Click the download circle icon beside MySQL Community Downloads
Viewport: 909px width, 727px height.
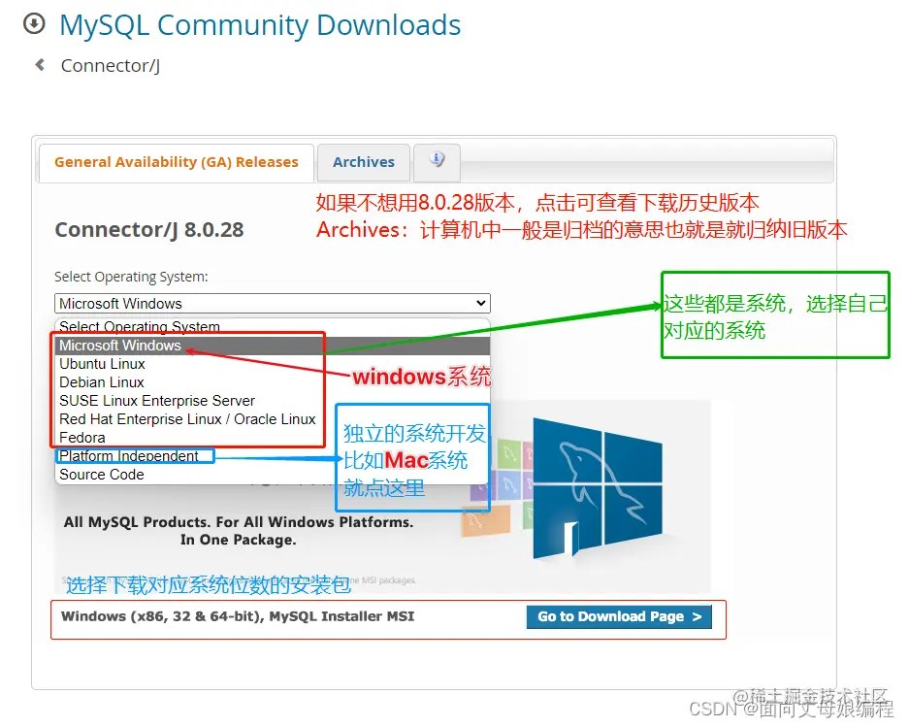click(x=34, y=24)
